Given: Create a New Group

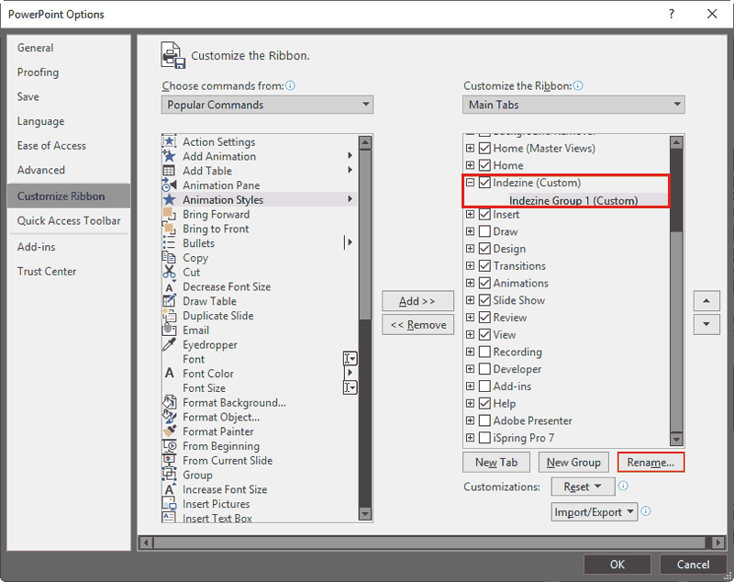Looking at the screenshot, I should click(573, 462).
